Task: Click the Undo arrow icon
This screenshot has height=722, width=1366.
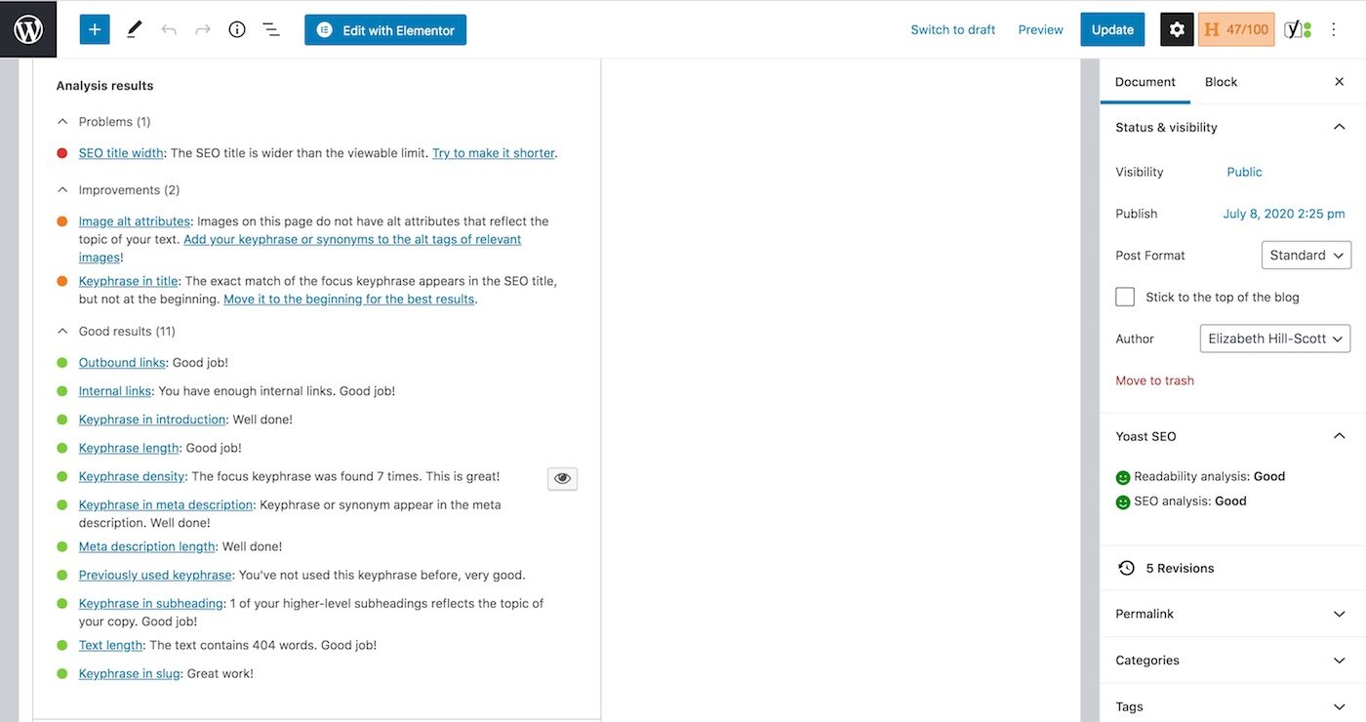Action: (x=169, y=29)
